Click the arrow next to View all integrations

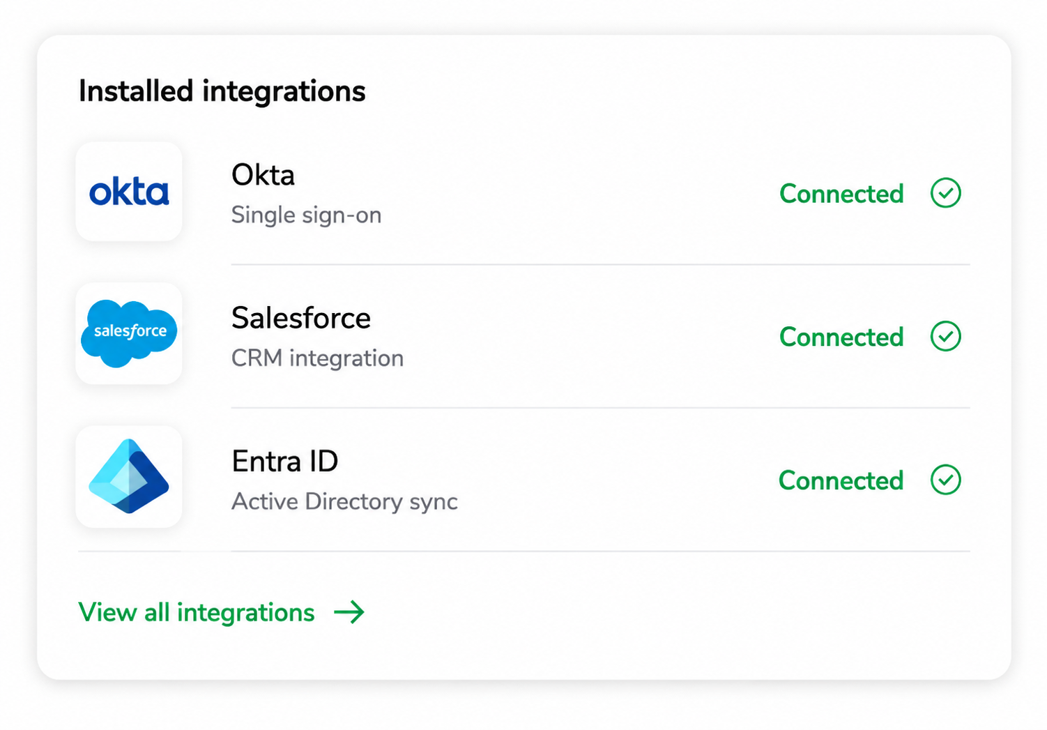[x=349, y=612]
